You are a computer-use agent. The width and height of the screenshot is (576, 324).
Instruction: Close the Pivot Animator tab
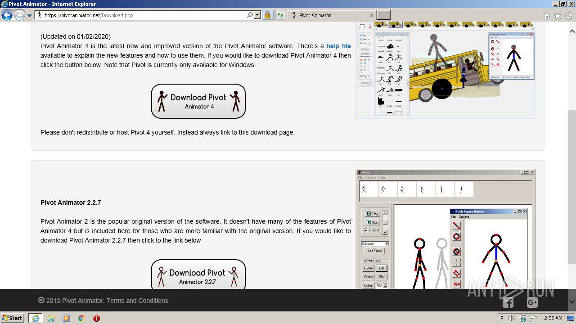click(371, 15)
